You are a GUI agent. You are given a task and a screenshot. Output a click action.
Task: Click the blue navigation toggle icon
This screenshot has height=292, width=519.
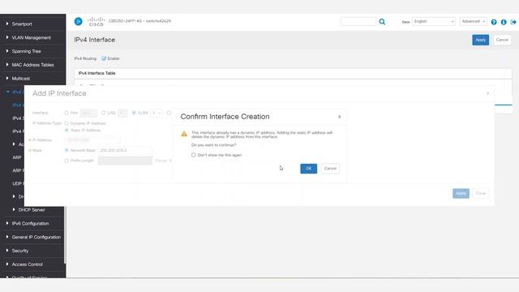(x=78, y=22)
